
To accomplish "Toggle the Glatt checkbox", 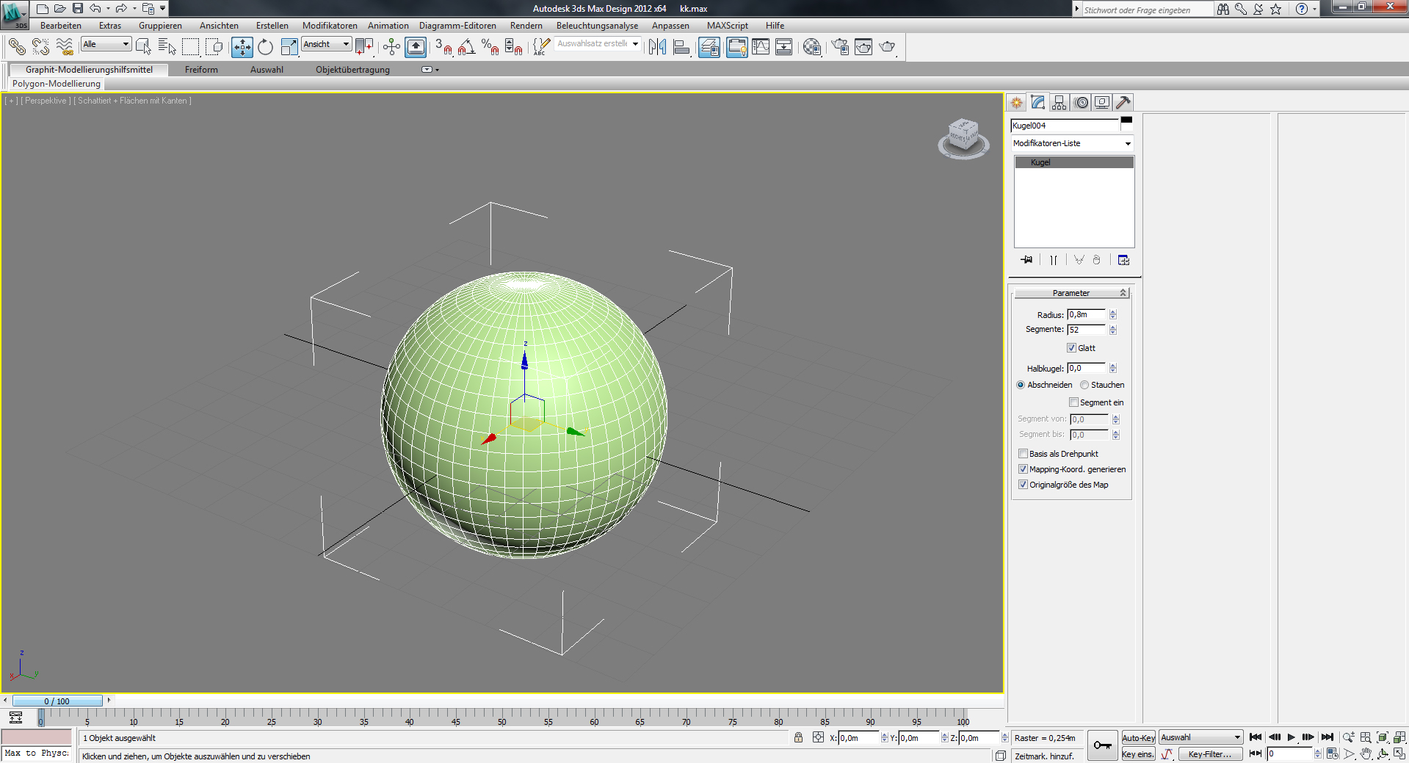I will [x=1071, y=348].
